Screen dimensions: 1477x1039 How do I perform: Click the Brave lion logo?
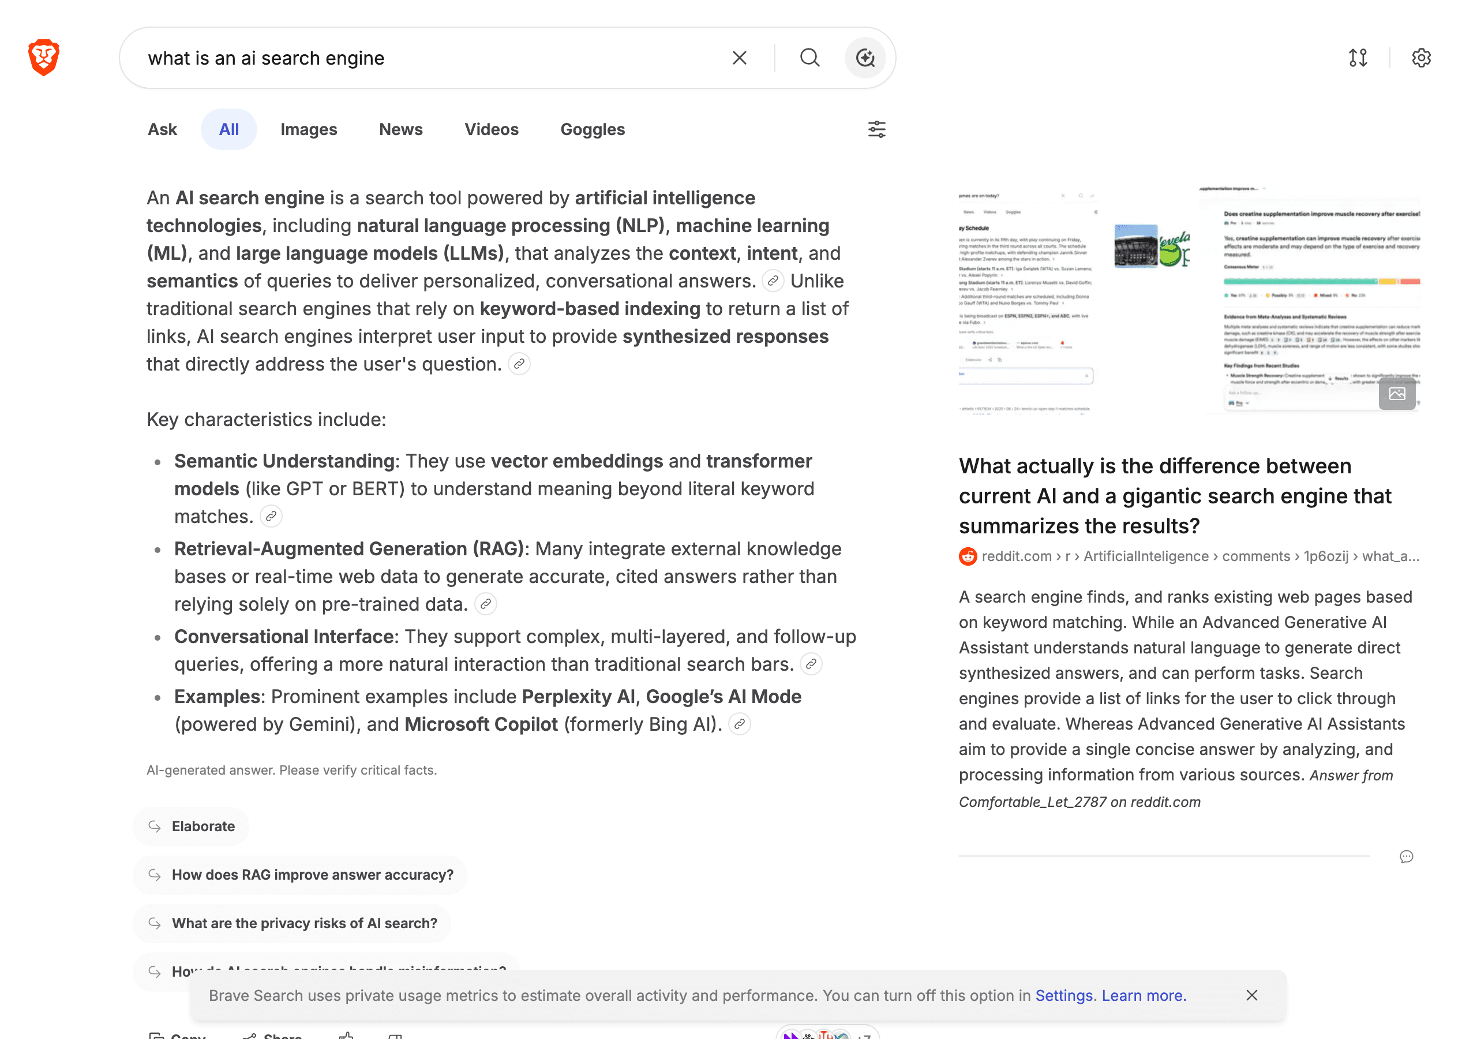click(44, 57)
